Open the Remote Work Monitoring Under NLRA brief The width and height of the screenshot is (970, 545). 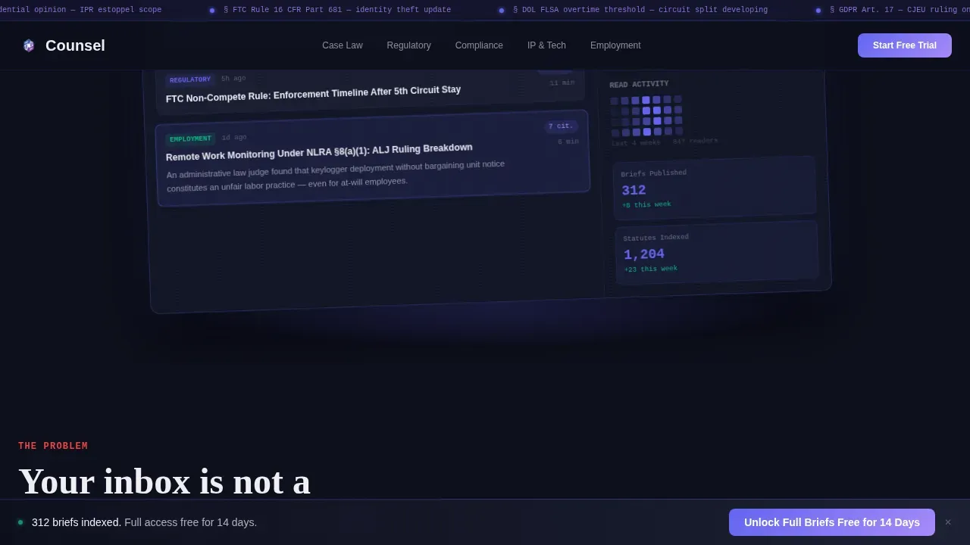coord(373,158)
